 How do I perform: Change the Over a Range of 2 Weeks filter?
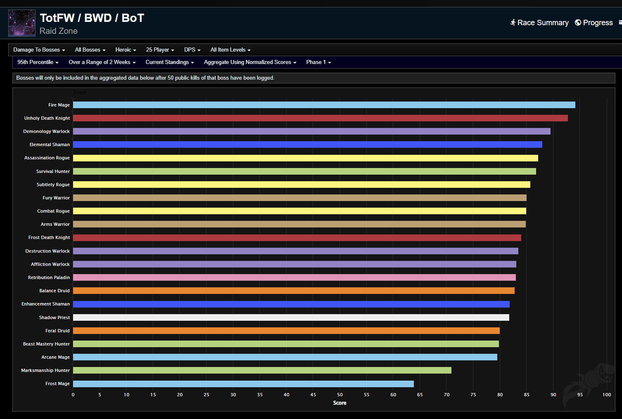point(102,62)
